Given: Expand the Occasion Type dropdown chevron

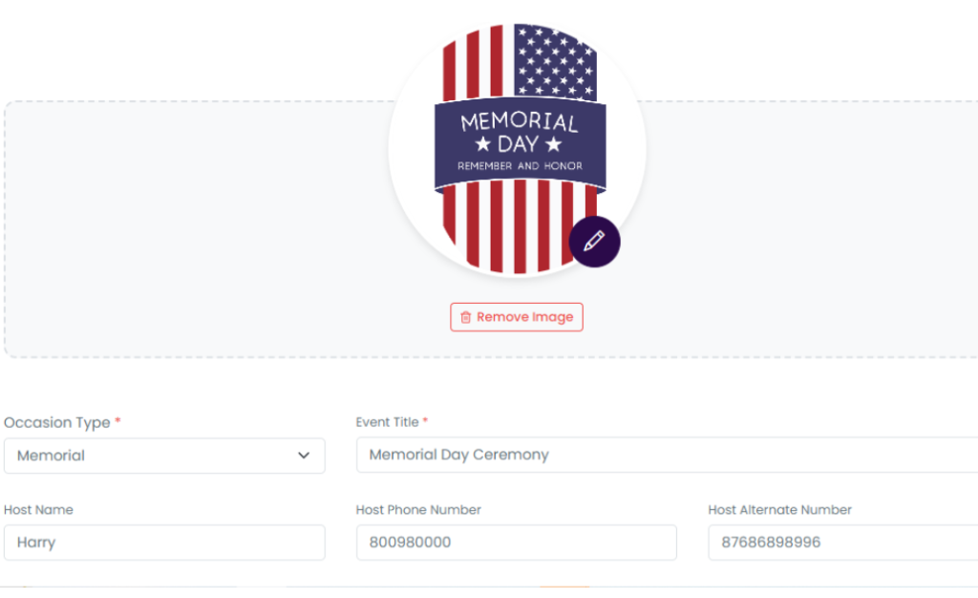Looking at the screenshot, I should click(x=304, y=456).
